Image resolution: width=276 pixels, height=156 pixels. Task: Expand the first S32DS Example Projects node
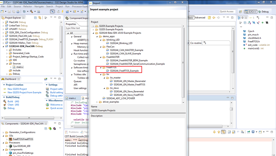coord(93,26)
